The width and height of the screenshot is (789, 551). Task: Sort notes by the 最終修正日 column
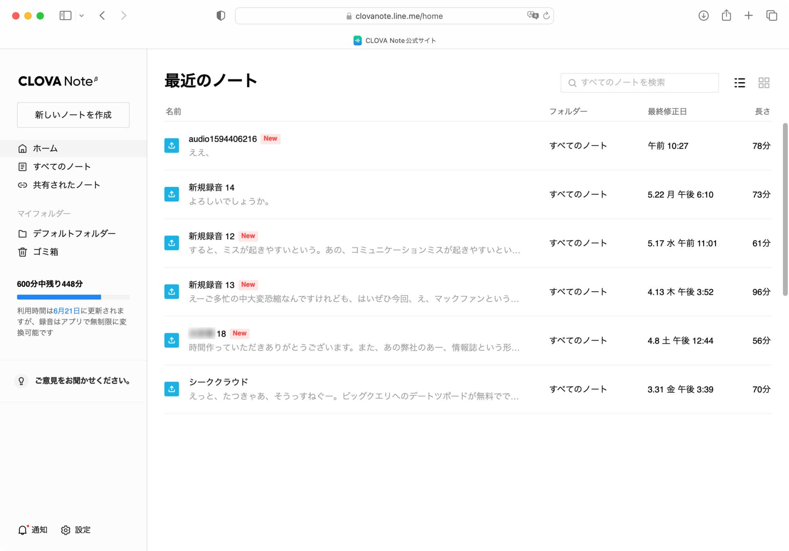pyautogui.click(x=667, y=111)
